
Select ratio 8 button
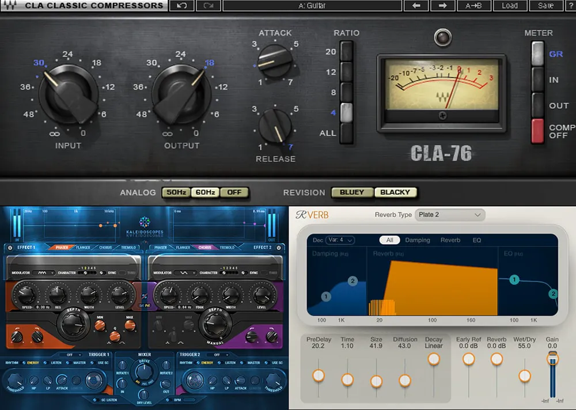(x=346, y=92)
